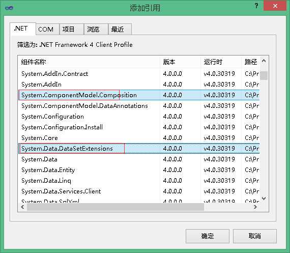
Task: Select the System.Data row
Action: (x=139, y=159)
